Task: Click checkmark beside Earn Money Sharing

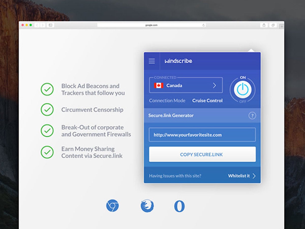Action: click(x=47, y=152)
